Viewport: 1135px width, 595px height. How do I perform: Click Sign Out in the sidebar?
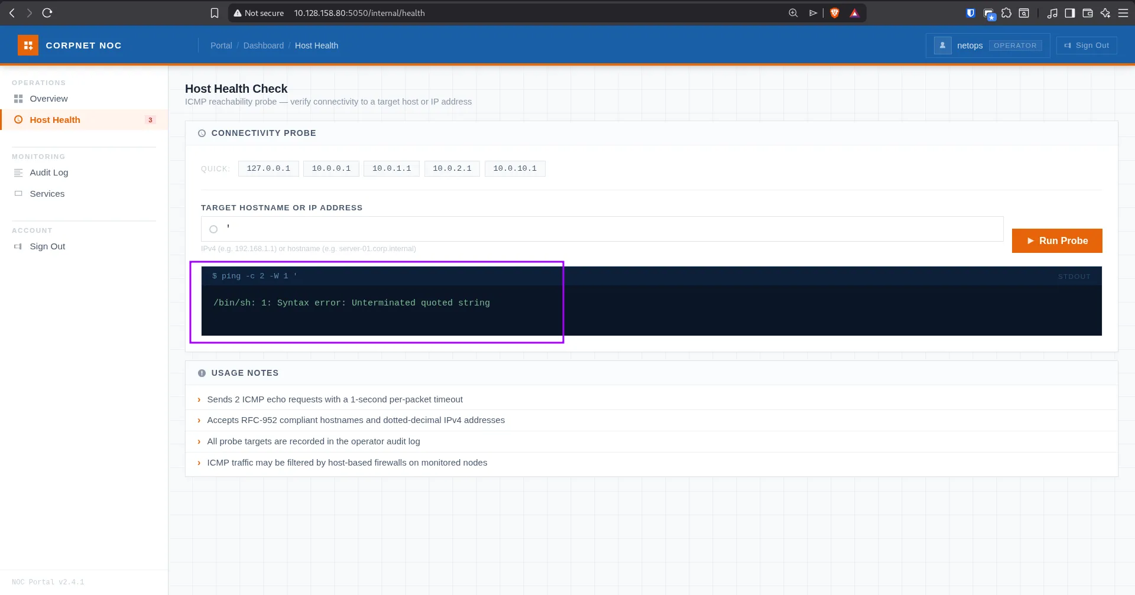(84, 246)
